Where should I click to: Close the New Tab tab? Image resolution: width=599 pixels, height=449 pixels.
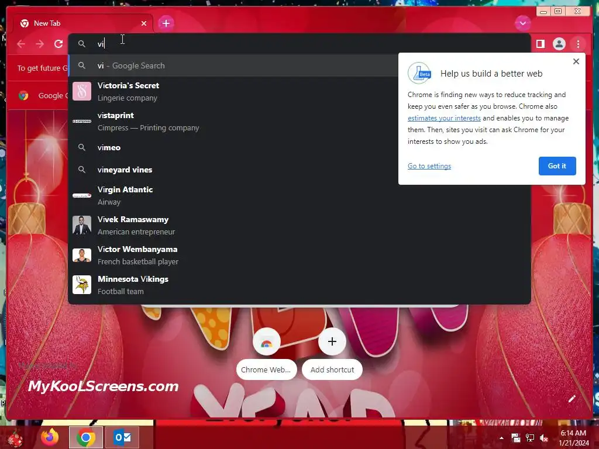coord(144,23)
